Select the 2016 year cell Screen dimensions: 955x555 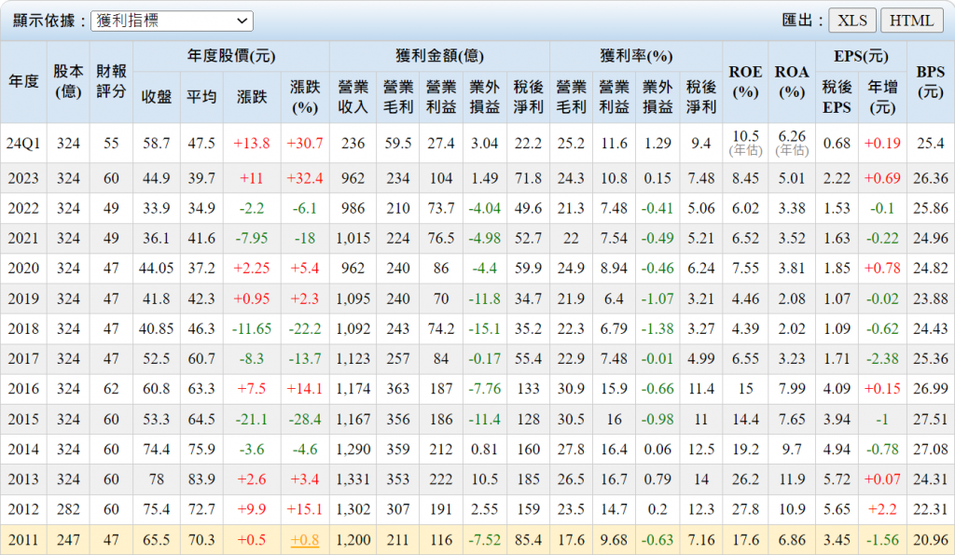coord(23,388)
